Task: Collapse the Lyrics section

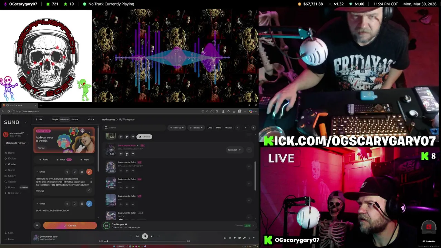Action: coord(37,172)
